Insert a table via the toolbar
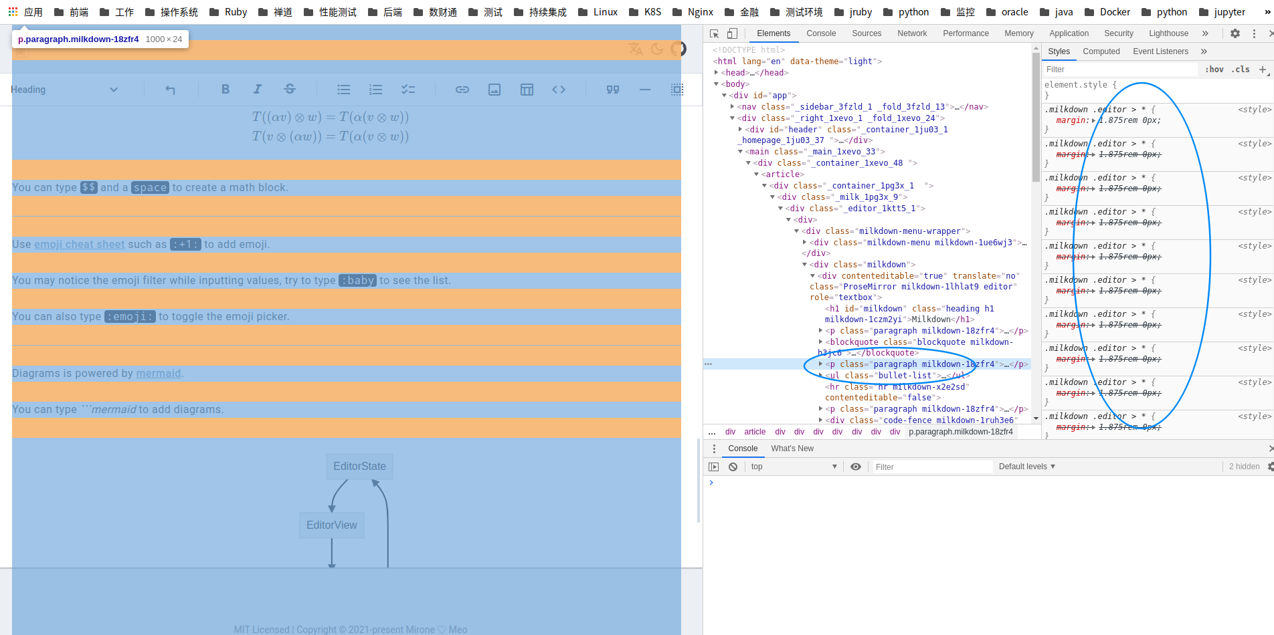This screenshot has width=1274, height=635. pos(527,89)
